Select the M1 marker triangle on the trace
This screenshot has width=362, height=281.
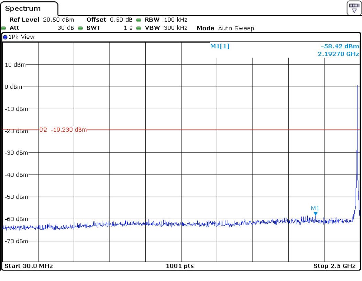315,214
